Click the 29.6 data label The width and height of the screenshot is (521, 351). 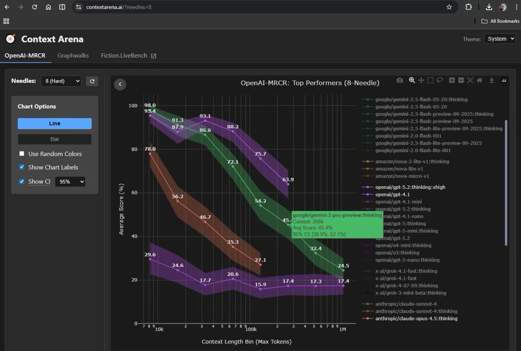150,254
